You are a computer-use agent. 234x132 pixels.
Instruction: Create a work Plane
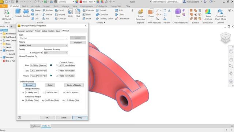click(x=151, y=14)
